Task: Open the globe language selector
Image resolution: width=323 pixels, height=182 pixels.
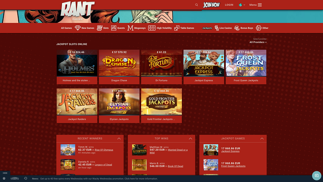Action: coord(242,5)
